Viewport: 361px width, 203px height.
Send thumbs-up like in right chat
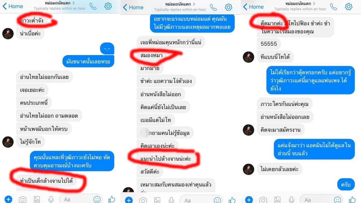tap(352, 200)
